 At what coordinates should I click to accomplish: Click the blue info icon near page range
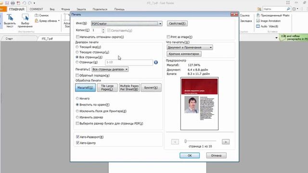(156, 62)
